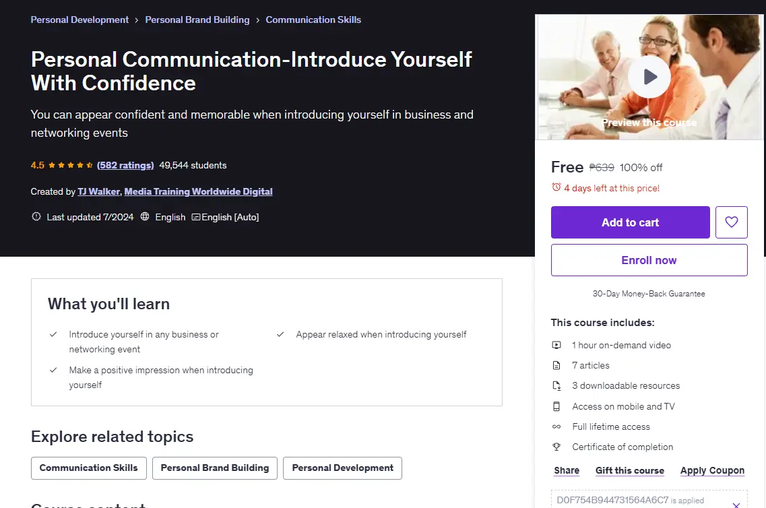
Task: Open Media Training Worldwide Digital link
Action: [198, 191]
